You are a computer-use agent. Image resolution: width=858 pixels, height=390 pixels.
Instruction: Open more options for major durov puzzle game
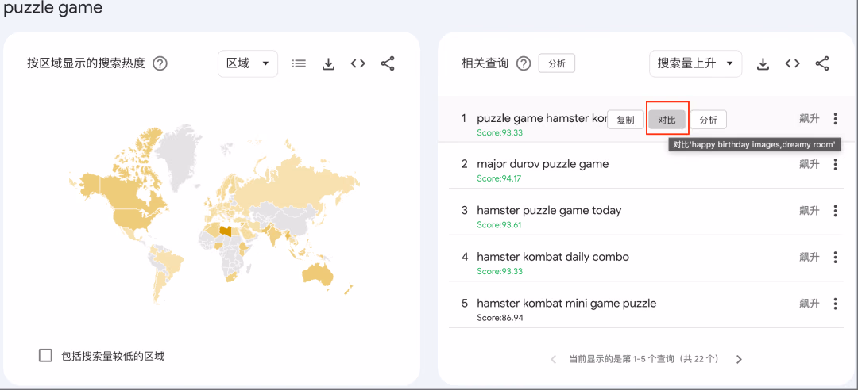(x=835, y=164)
